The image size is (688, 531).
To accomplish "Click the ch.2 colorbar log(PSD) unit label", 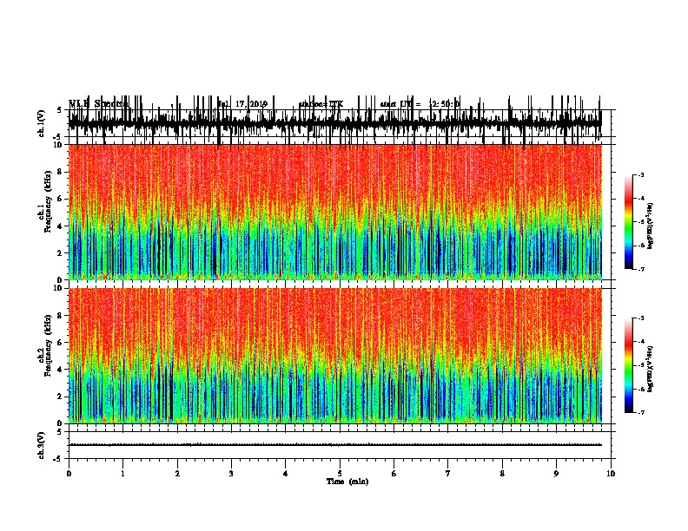I will [651, 369].
